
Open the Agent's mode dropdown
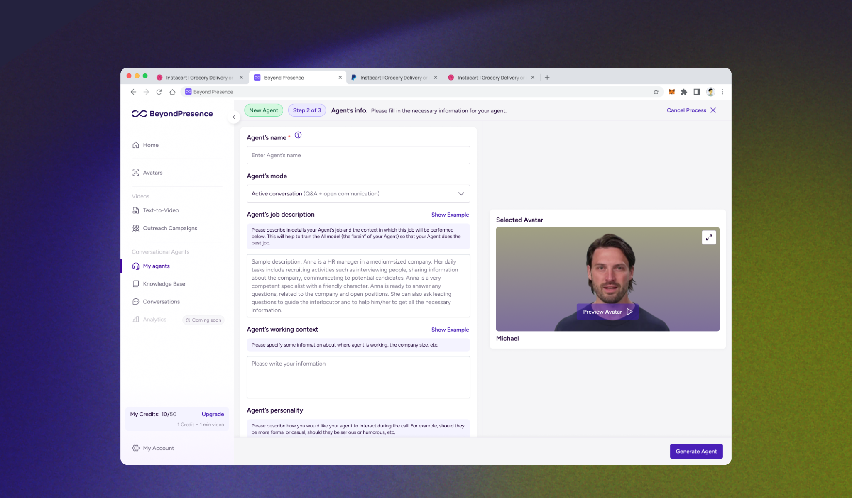coord(358,194)
